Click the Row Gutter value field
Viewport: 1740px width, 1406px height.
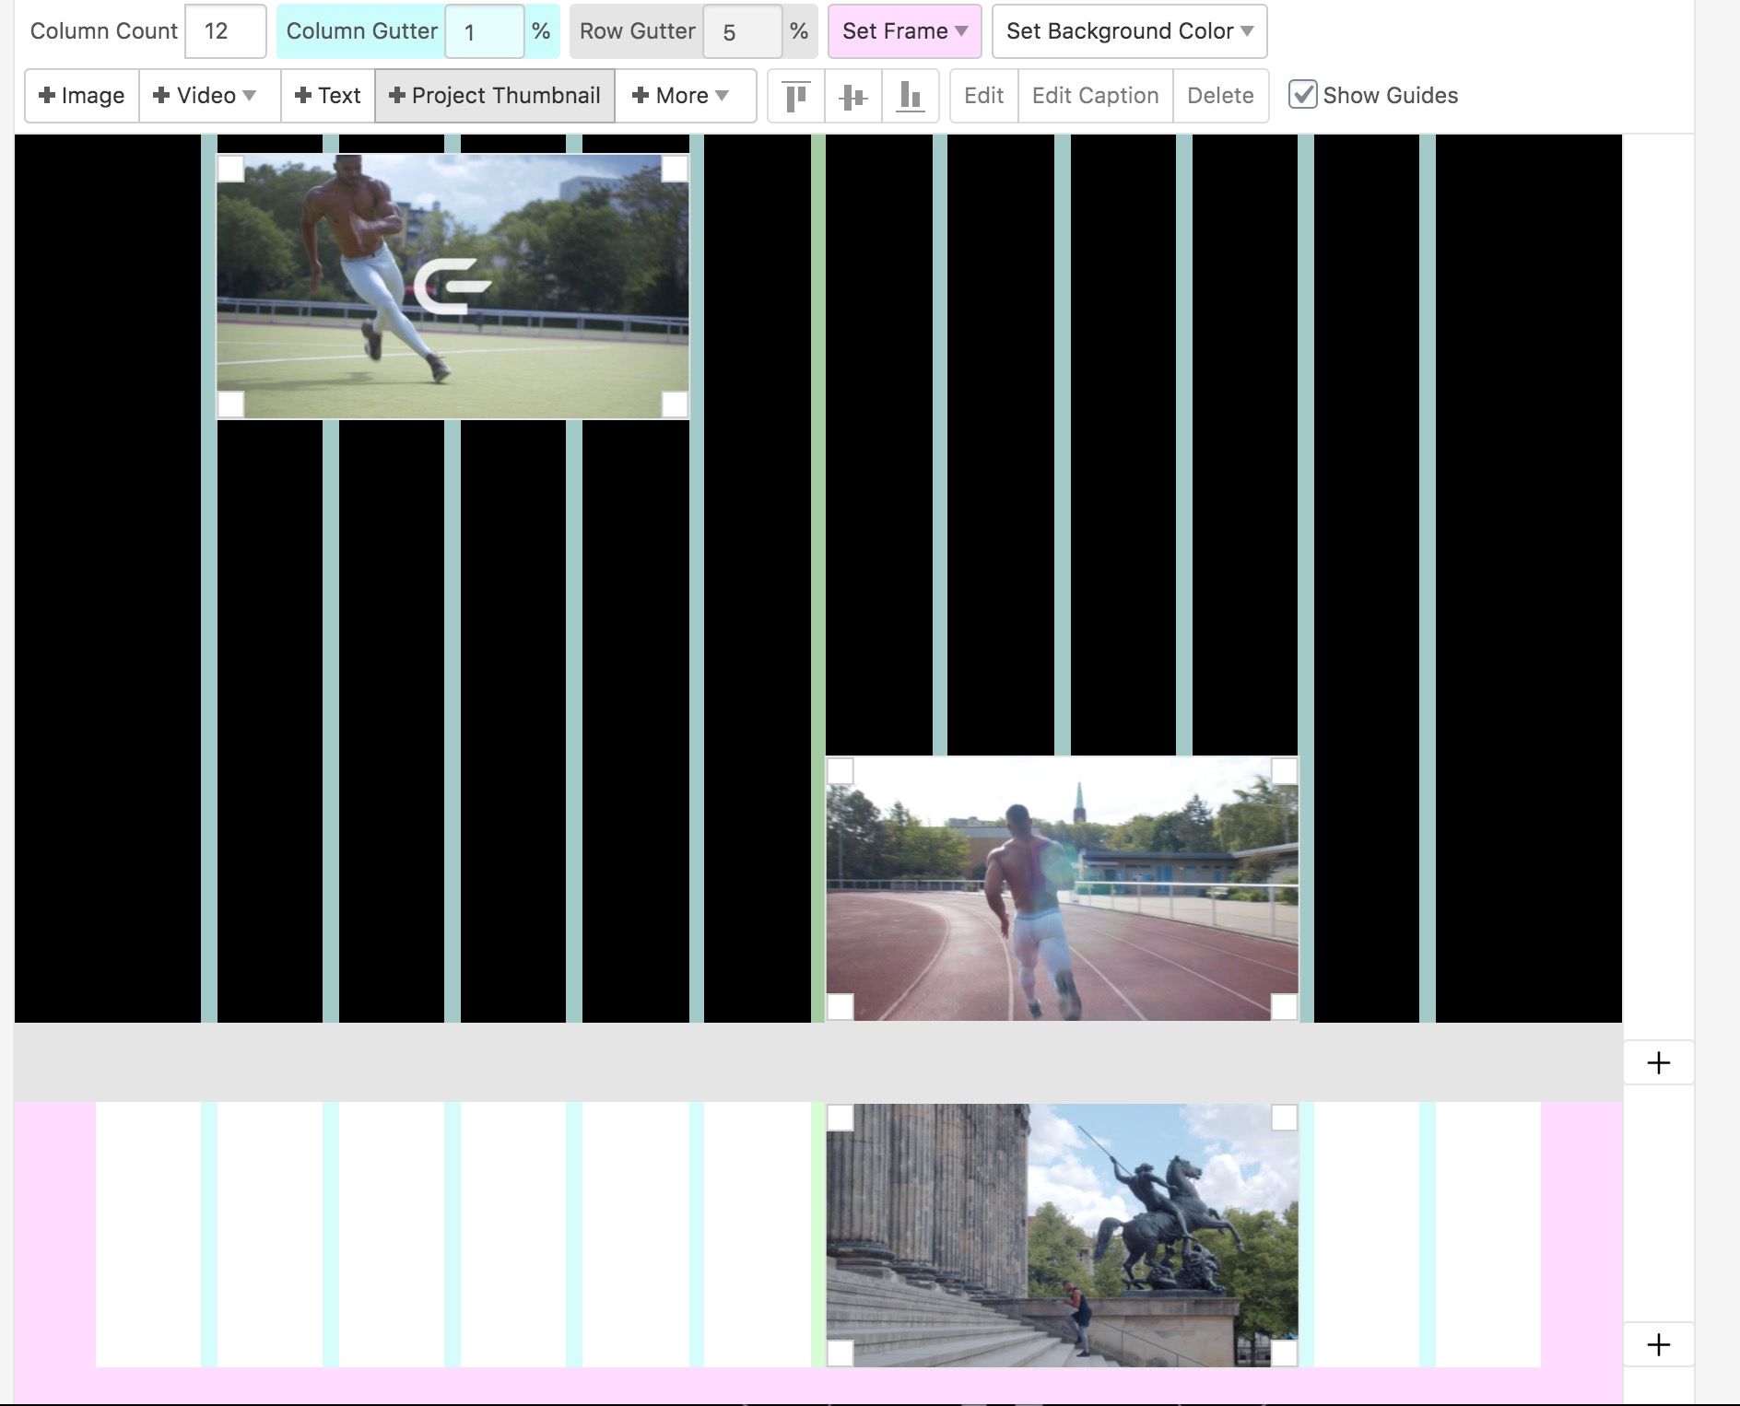click(742, 32)
